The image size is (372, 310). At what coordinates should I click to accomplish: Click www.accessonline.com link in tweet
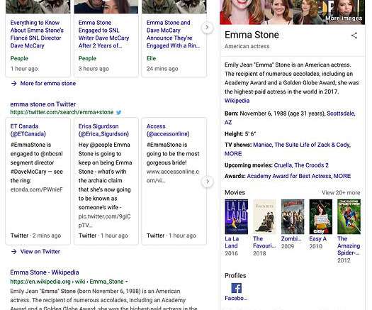173,176
